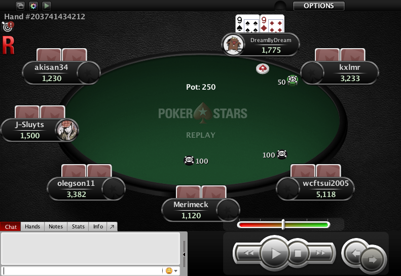
Task: Select the Stats tab
Action: click(78, 226)
